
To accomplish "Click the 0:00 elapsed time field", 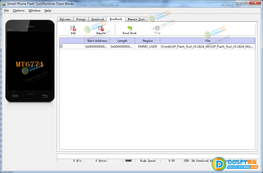I will tap(172, 161).
